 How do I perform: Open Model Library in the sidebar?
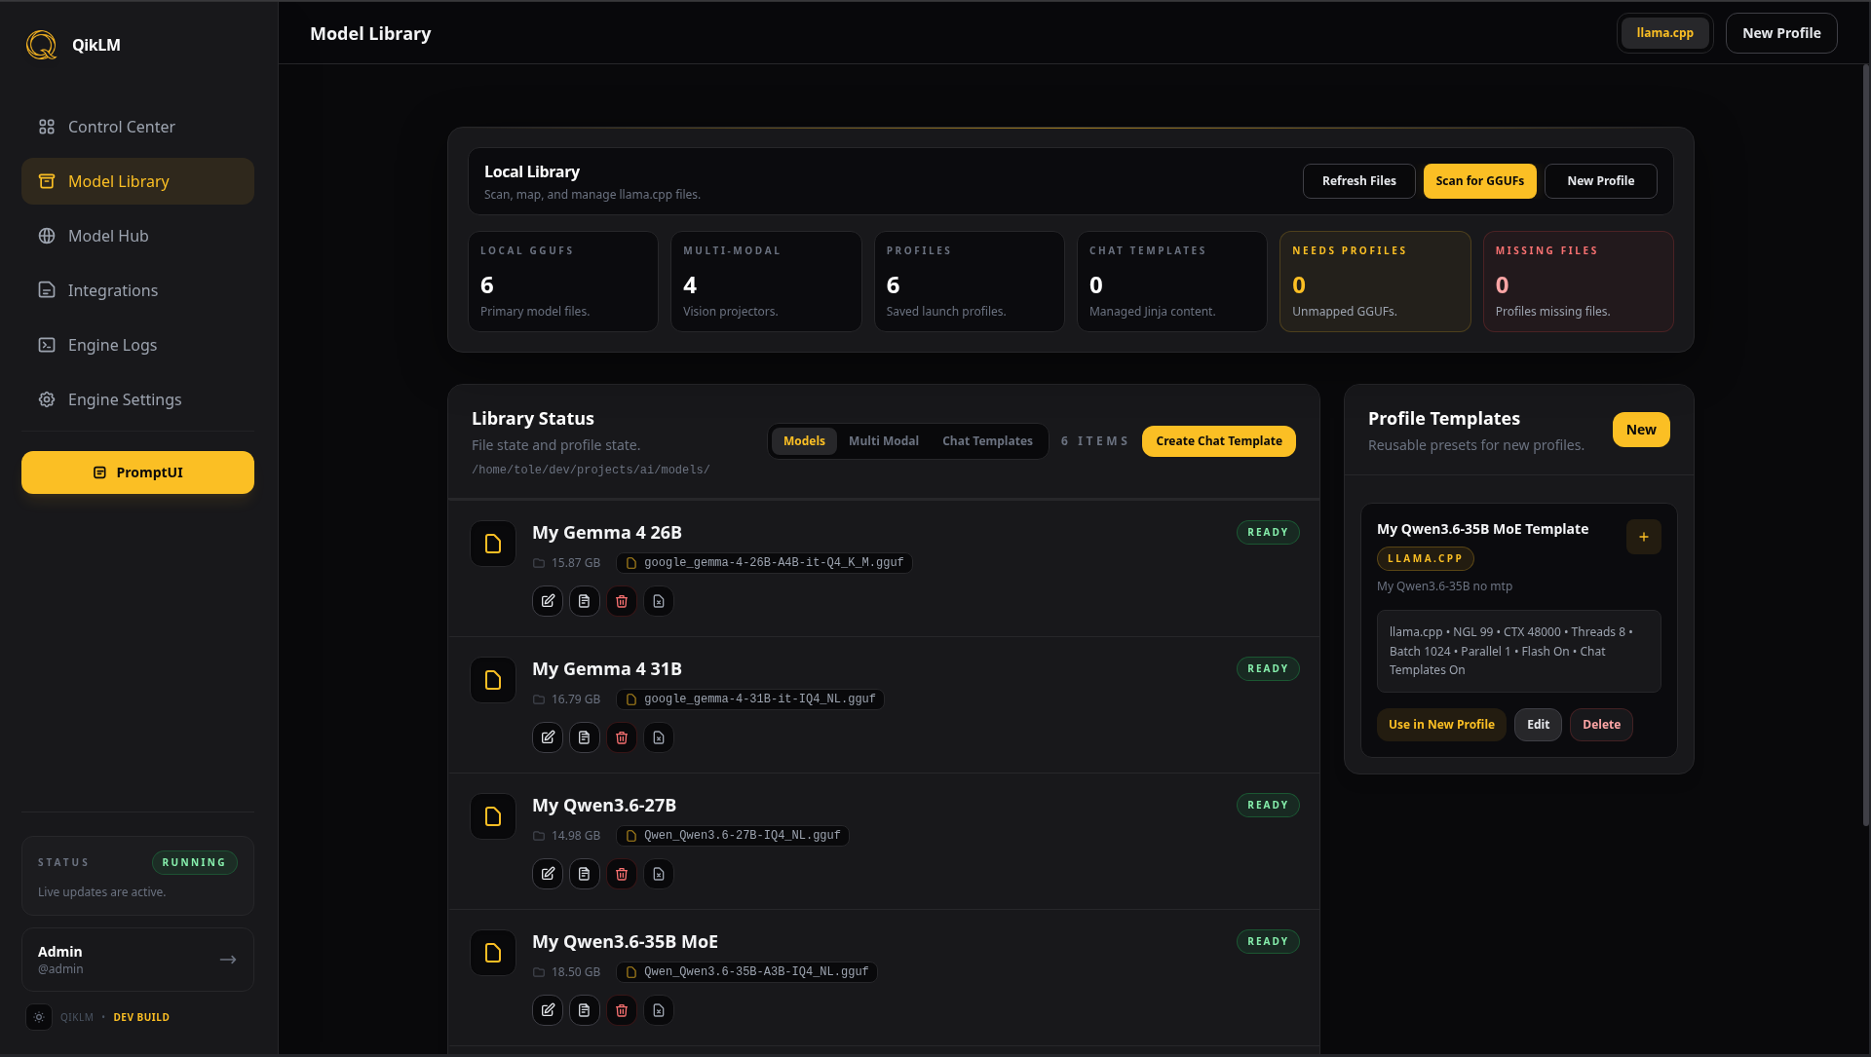point(137,181)
